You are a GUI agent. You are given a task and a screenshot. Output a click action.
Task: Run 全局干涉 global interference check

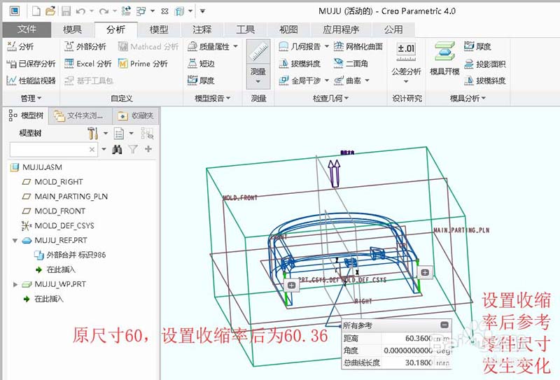coord(300,80)
